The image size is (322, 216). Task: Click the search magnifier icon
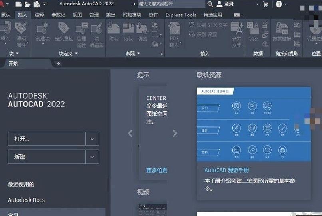point(210,4)
